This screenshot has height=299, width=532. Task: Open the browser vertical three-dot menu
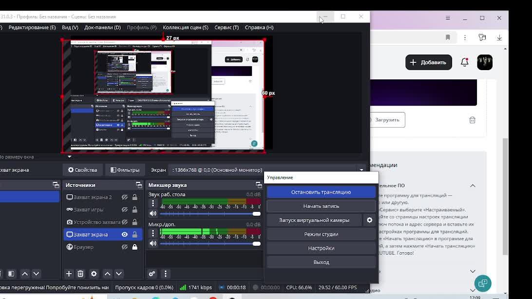[465, 37]
